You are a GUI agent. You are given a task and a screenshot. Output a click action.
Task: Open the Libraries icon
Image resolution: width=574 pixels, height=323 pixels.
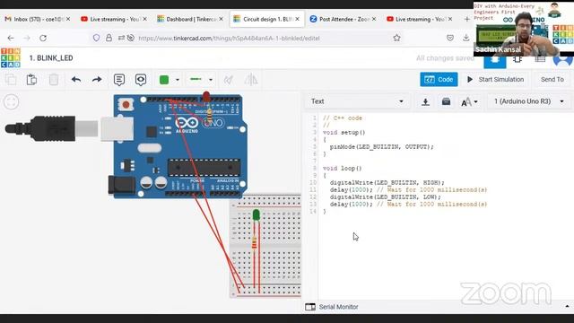point(446,101)
